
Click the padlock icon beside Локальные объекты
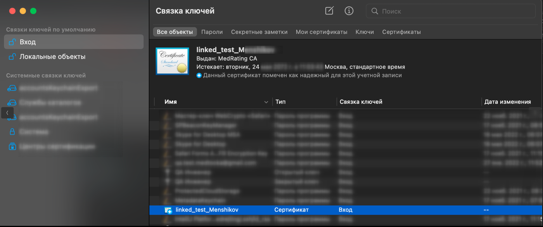[12, 57]
